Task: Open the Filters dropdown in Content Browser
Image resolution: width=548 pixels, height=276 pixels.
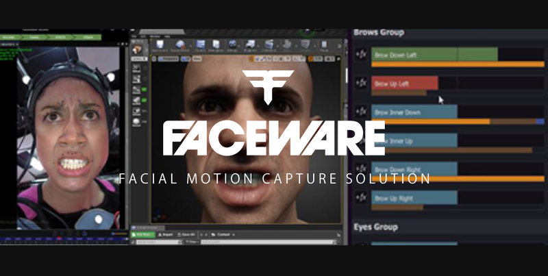Action: click(192, 242)
